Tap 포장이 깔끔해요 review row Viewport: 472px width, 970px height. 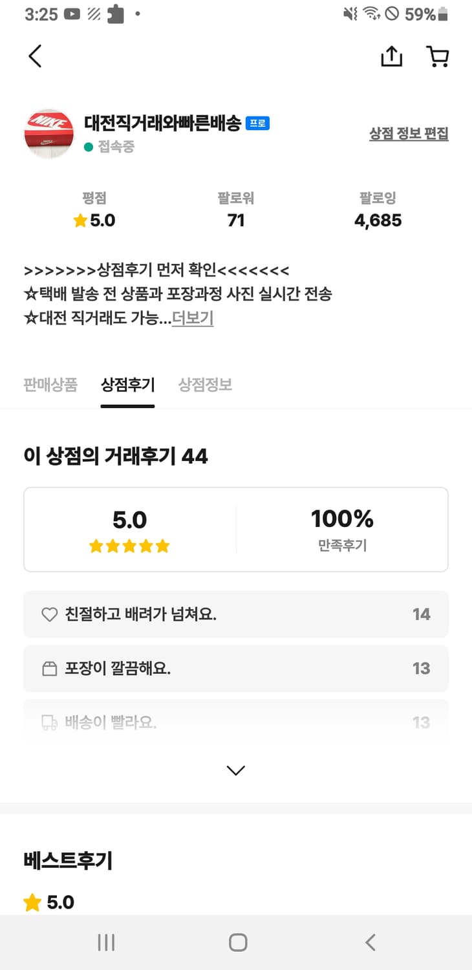[236, 668]
